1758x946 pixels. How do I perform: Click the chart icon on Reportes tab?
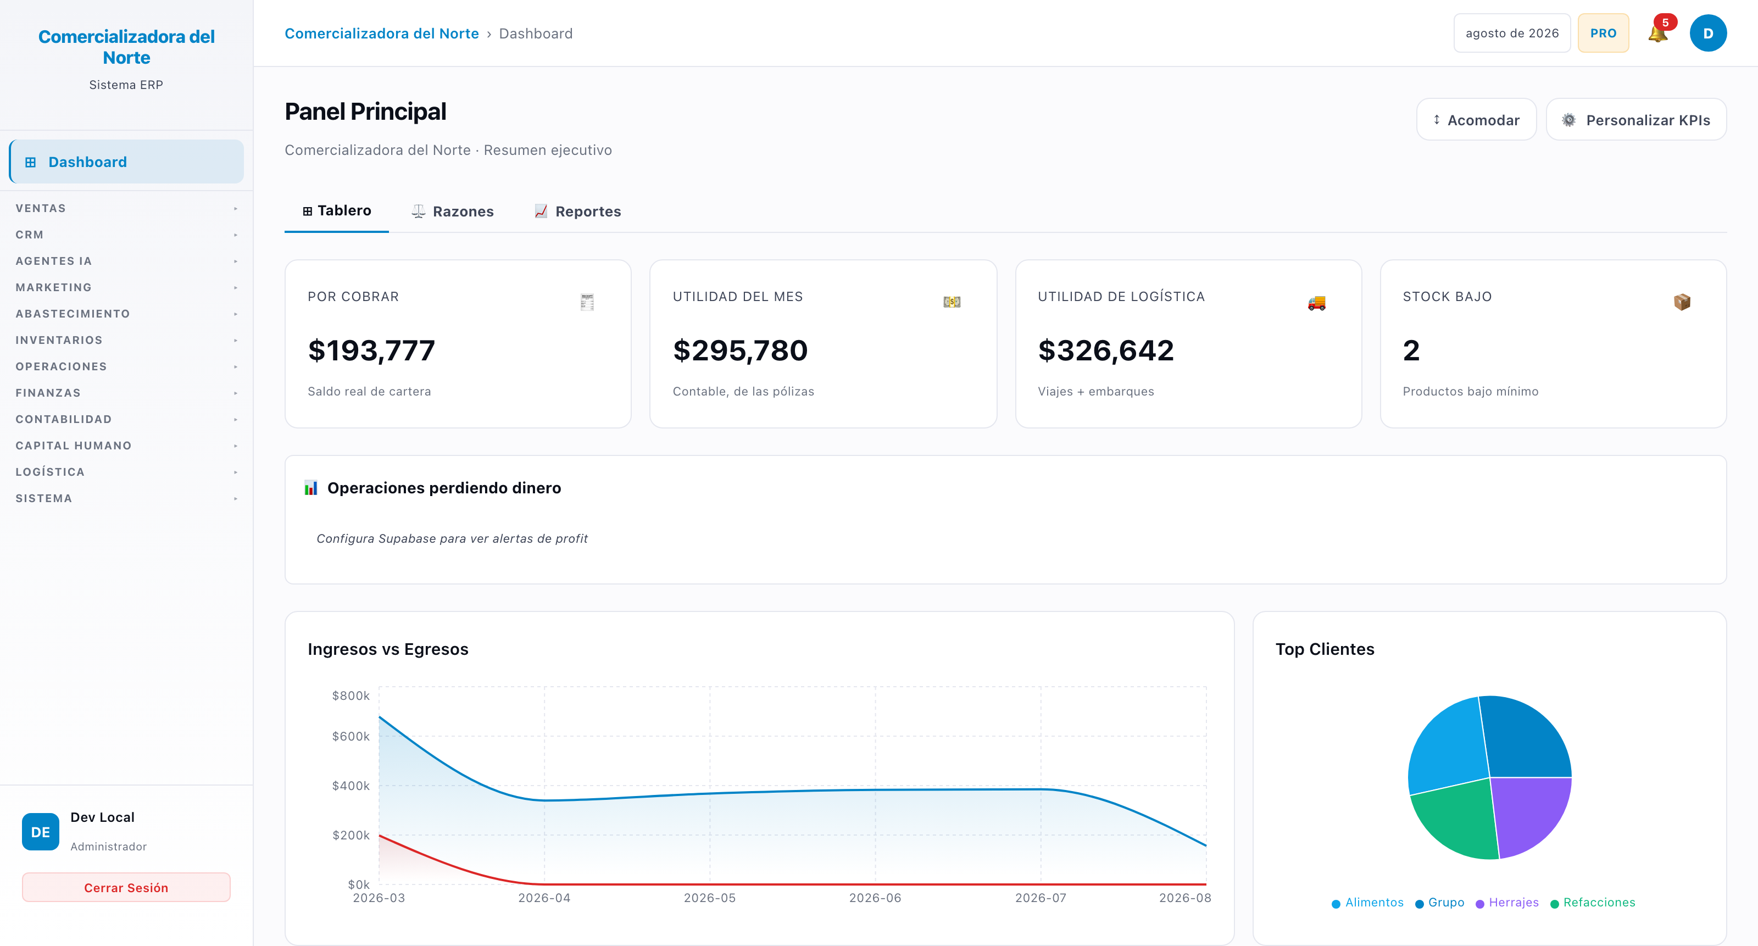(541, 212)
